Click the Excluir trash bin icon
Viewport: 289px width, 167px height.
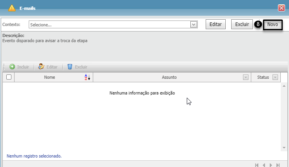pos(70,67)
